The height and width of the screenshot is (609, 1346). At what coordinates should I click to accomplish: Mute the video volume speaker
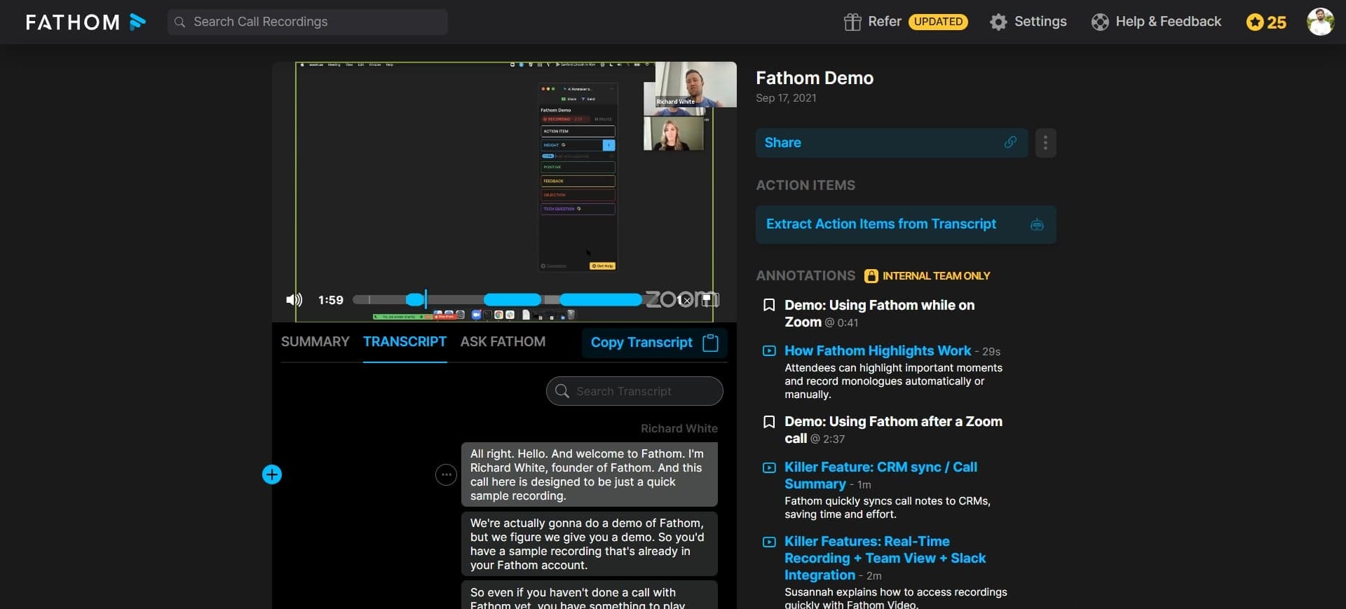[x=294, y=300]
